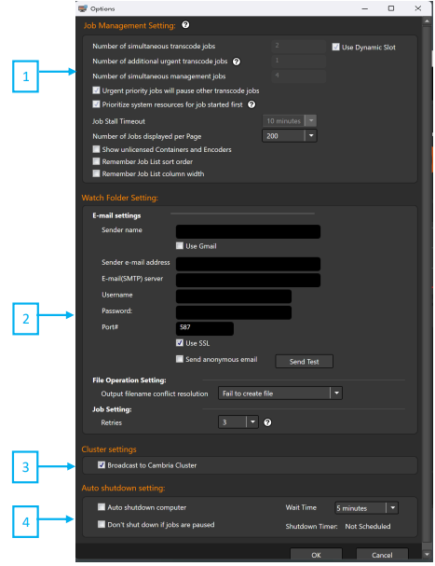The width and height of the screenshot is (435, 566).
Task: Click the 'Cluster settings' heading
Action: click(109, 449)
